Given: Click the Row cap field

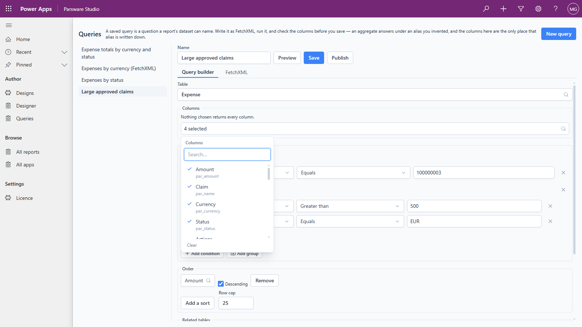Looking at the screenshot, I should click(236, 303).
